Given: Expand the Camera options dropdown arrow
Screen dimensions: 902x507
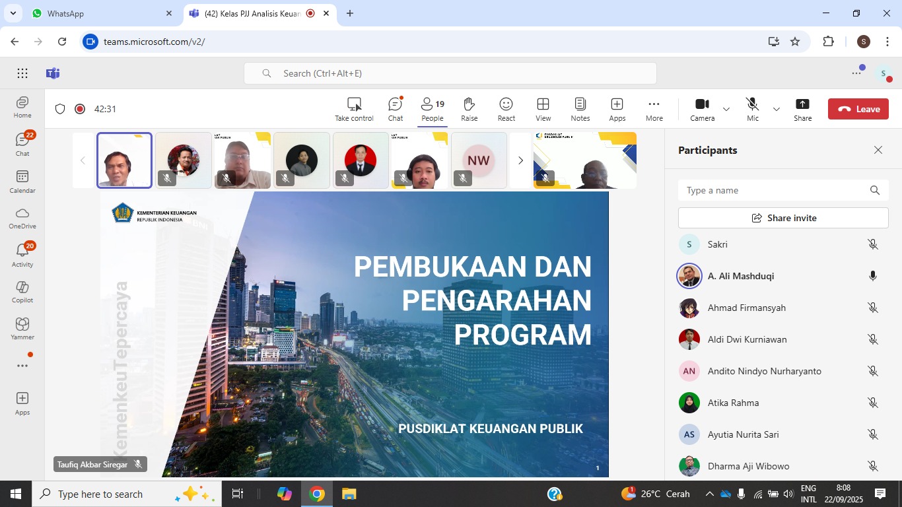Looking at the screenshot, I should click(x=726, y=109).
